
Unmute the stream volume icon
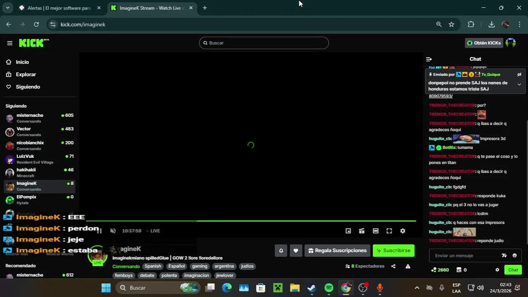113,231
